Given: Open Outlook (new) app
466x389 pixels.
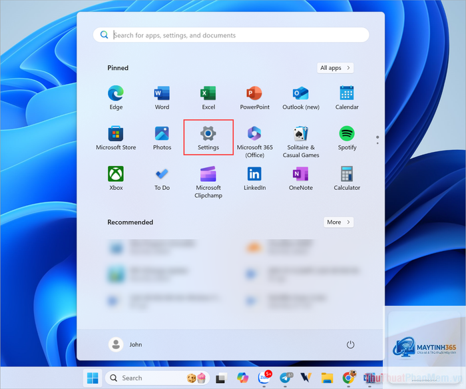Looking at the screenshot, I should (301, 97).
